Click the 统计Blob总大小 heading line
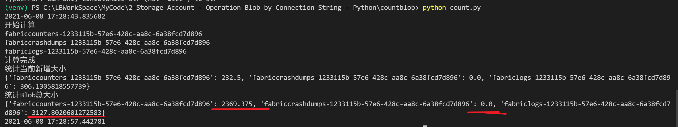Screen dimensions: 678x127 (x=31, y=95)
